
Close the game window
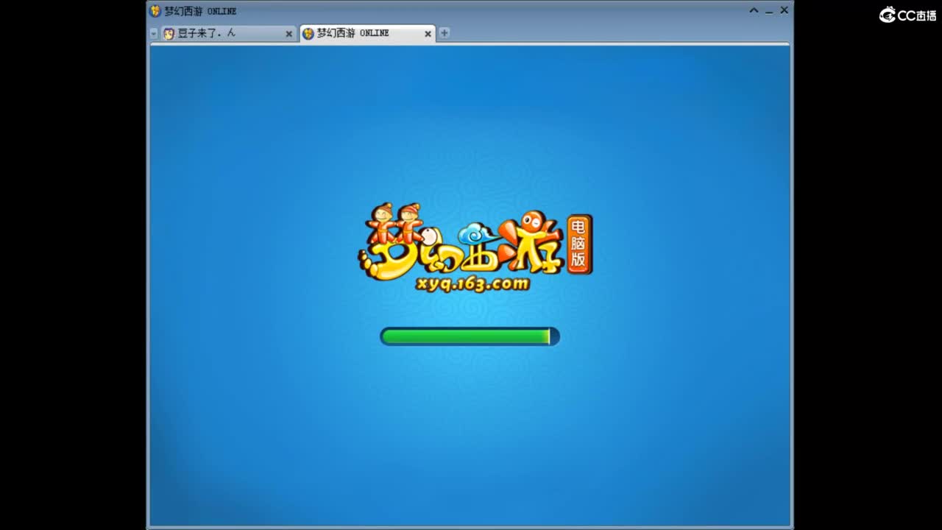pos(784,10)
